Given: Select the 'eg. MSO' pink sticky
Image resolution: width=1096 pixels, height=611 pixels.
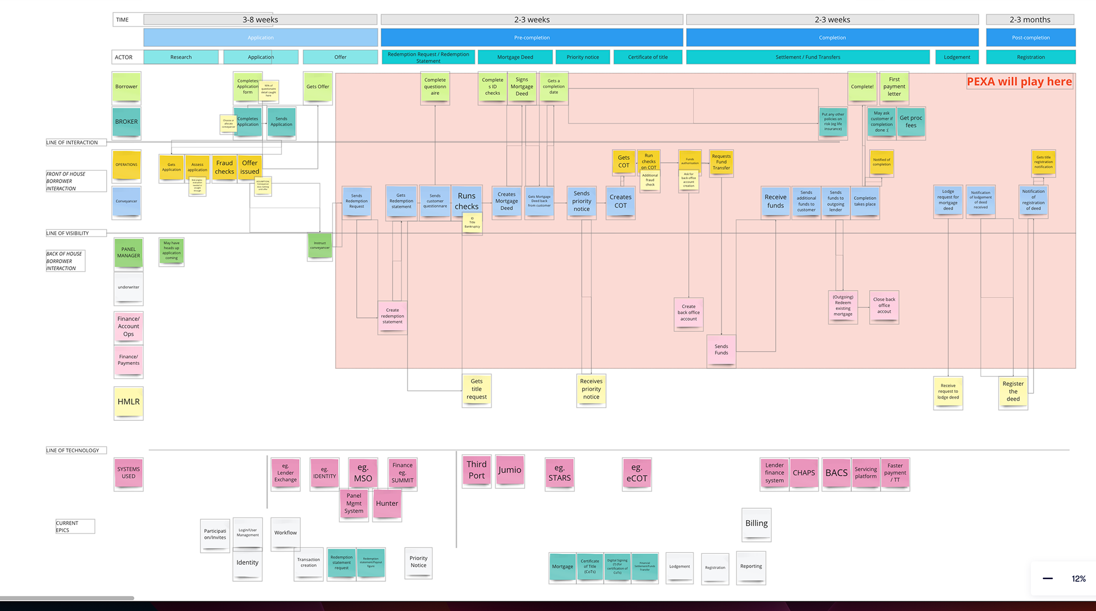Looking at the screenshot, I should [x=363, y=473].
